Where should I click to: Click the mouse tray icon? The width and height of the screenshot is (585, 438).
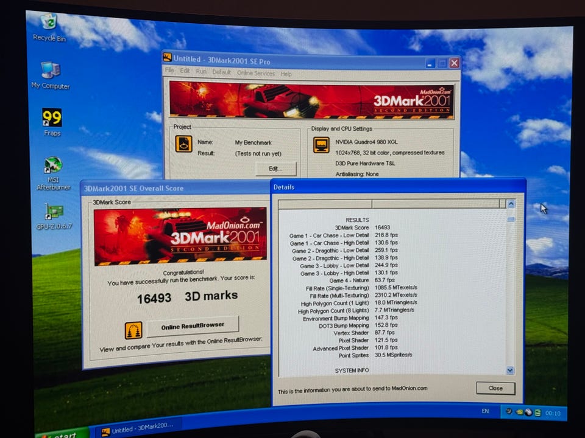[528, 412]
